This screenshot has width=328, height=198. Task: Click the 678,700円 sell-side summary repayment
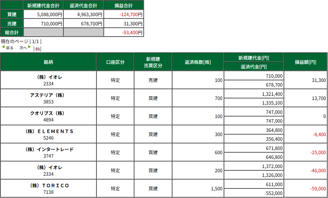92,24
